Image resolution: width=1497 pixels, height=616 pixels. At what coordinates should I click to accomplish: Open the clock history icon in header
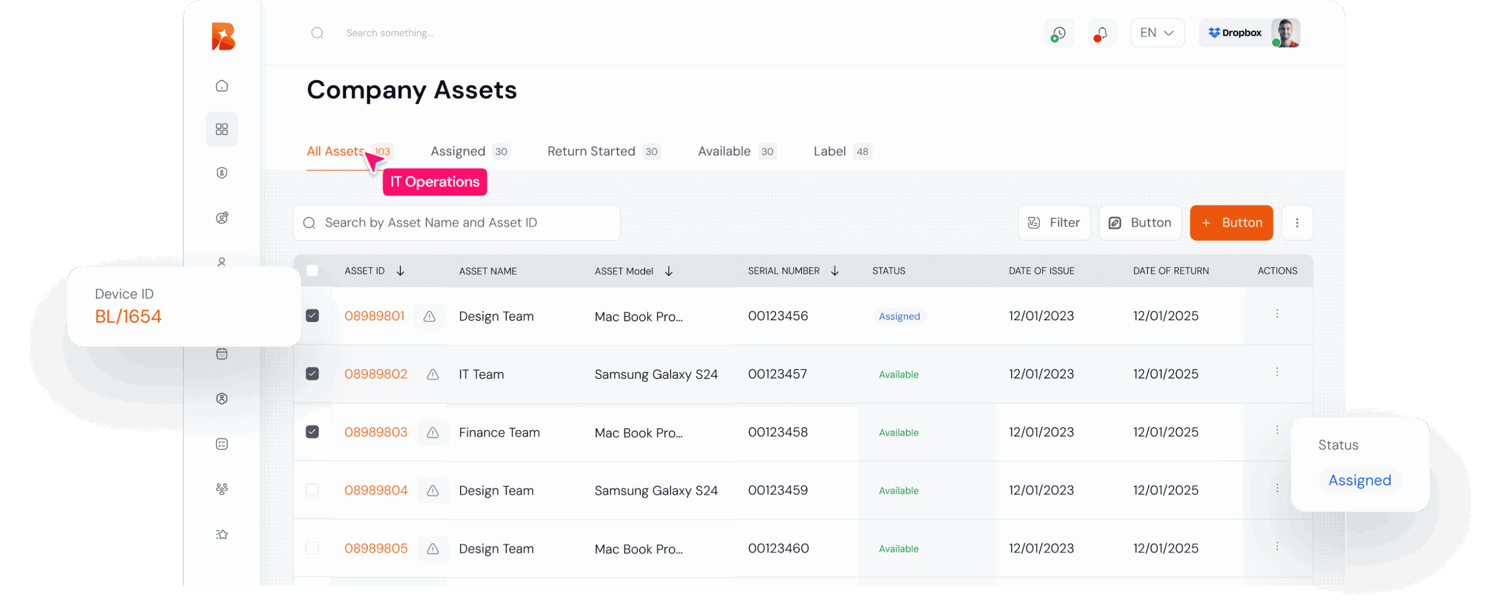(x=1058, y=33)
